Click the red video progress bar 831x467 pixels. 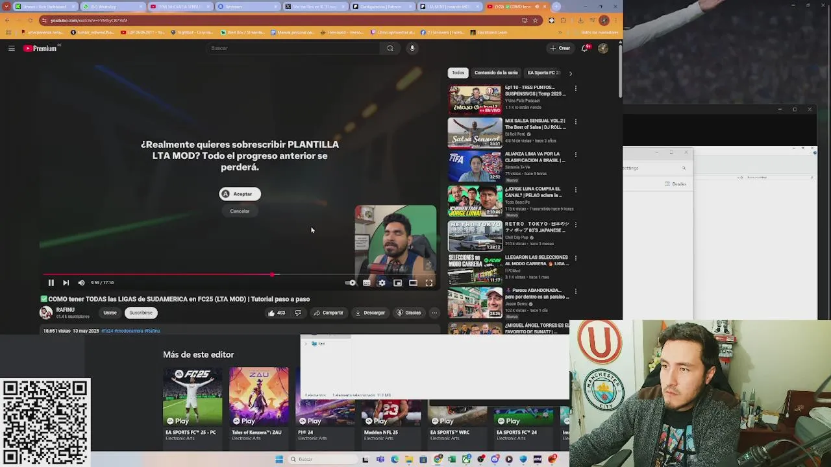point(158,274)
